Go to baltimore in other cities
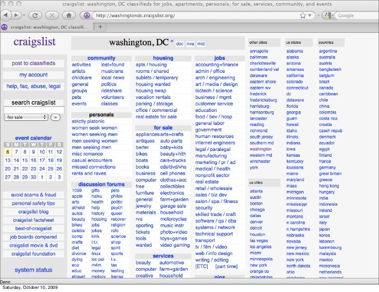 tap(258, 57)
